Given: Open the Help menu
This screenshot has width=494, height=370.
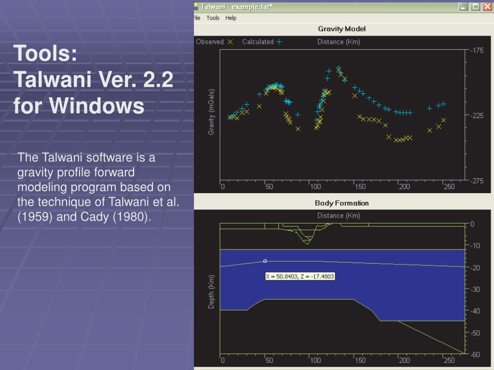Looking at the screenshot, I should [x=231, y=18].
